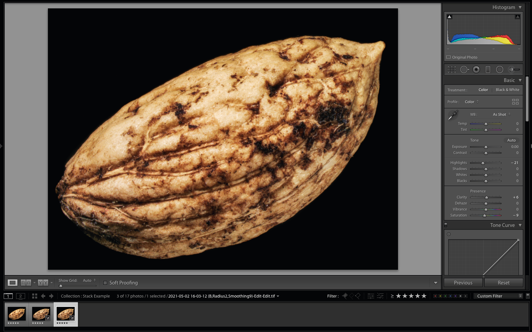The height and width of the screenshot is (332, 532).
Task: Click main window display button 1
Action: coord(8,296)
